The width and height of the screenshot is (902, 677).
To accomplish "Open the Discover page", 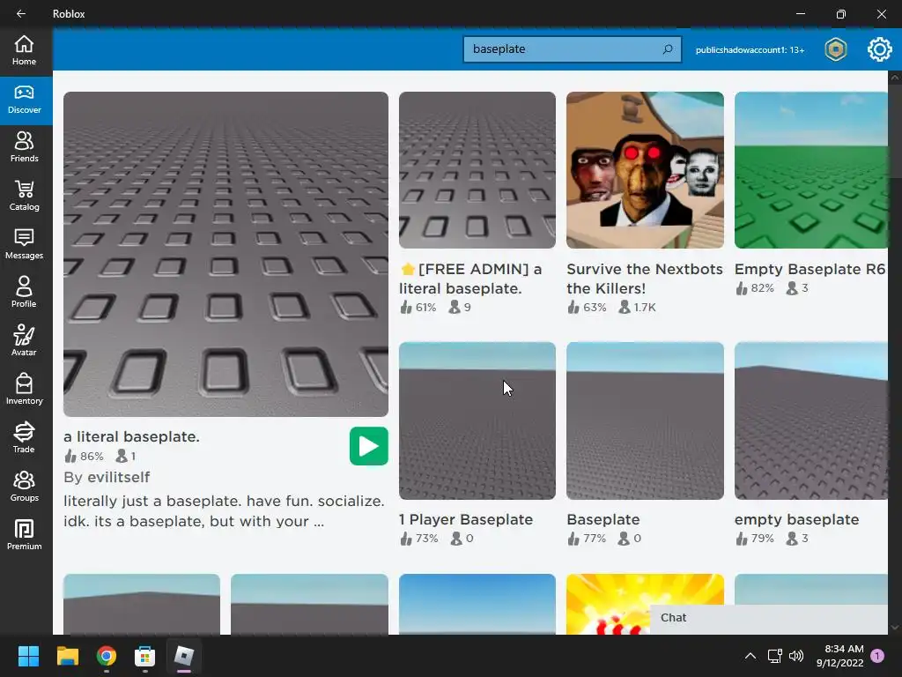I will coord(24,100).
